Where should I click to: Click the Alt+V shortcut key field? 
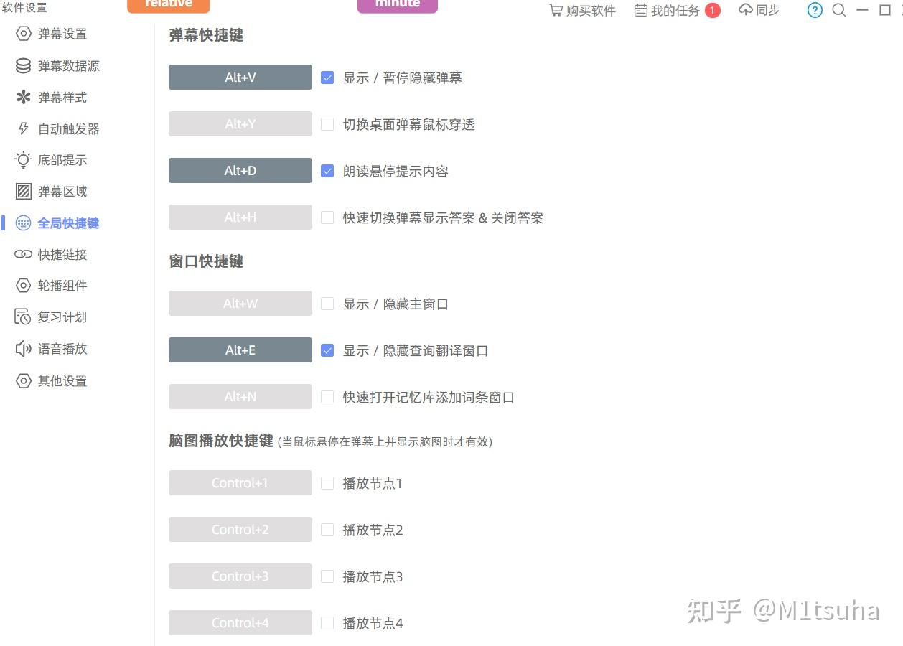[240, 78]
